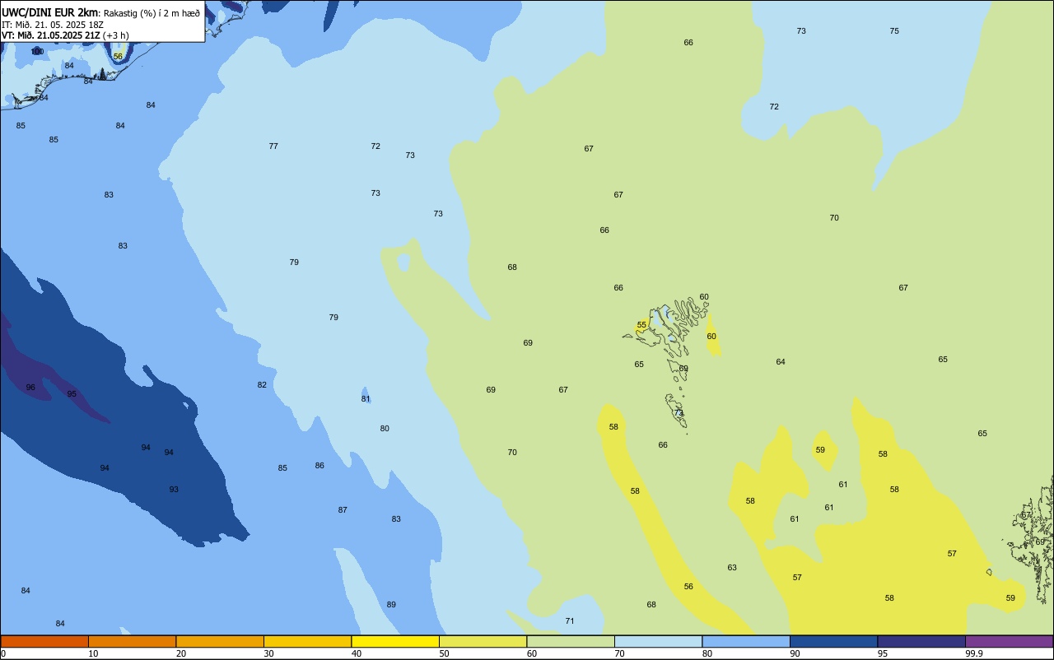
Task: Click the legend tick label '95'
Action: click(x=883, y=653)
